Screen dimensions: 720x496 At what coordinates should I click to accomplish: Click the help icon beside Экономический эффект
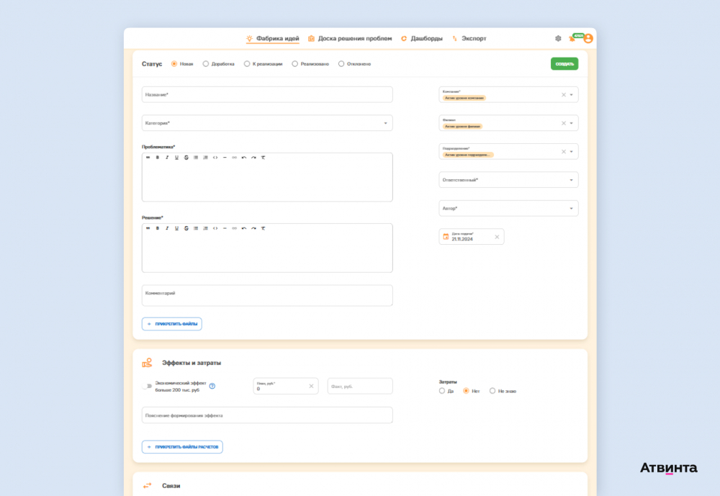tap(212, 387)
